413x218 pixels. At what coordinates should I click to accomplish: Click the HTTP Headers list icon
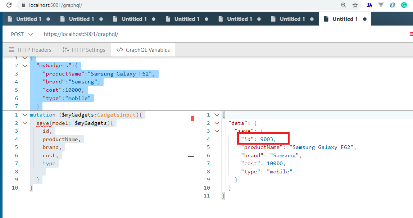13,50
